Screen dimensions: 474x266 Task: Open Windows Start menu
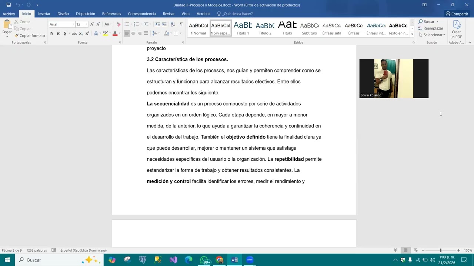point(7,260)
